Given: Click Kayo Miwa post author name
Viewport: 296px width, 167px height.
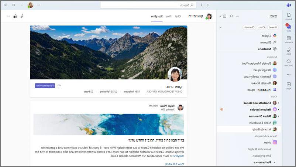Looking at the screenshot, I should (x=168, y=106).
